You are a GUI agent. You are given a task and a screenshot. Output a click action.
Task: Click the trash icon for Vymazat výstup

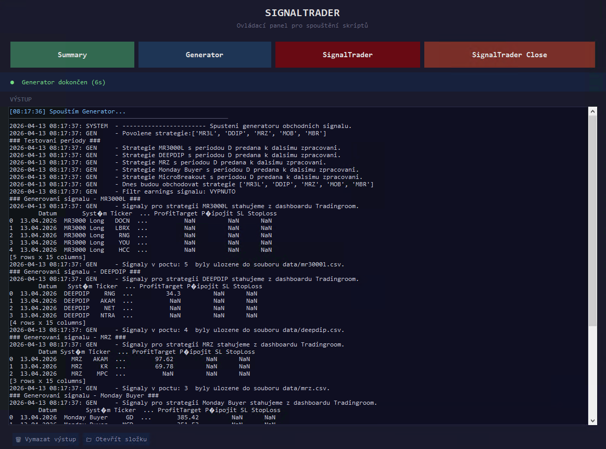point(18,440)
